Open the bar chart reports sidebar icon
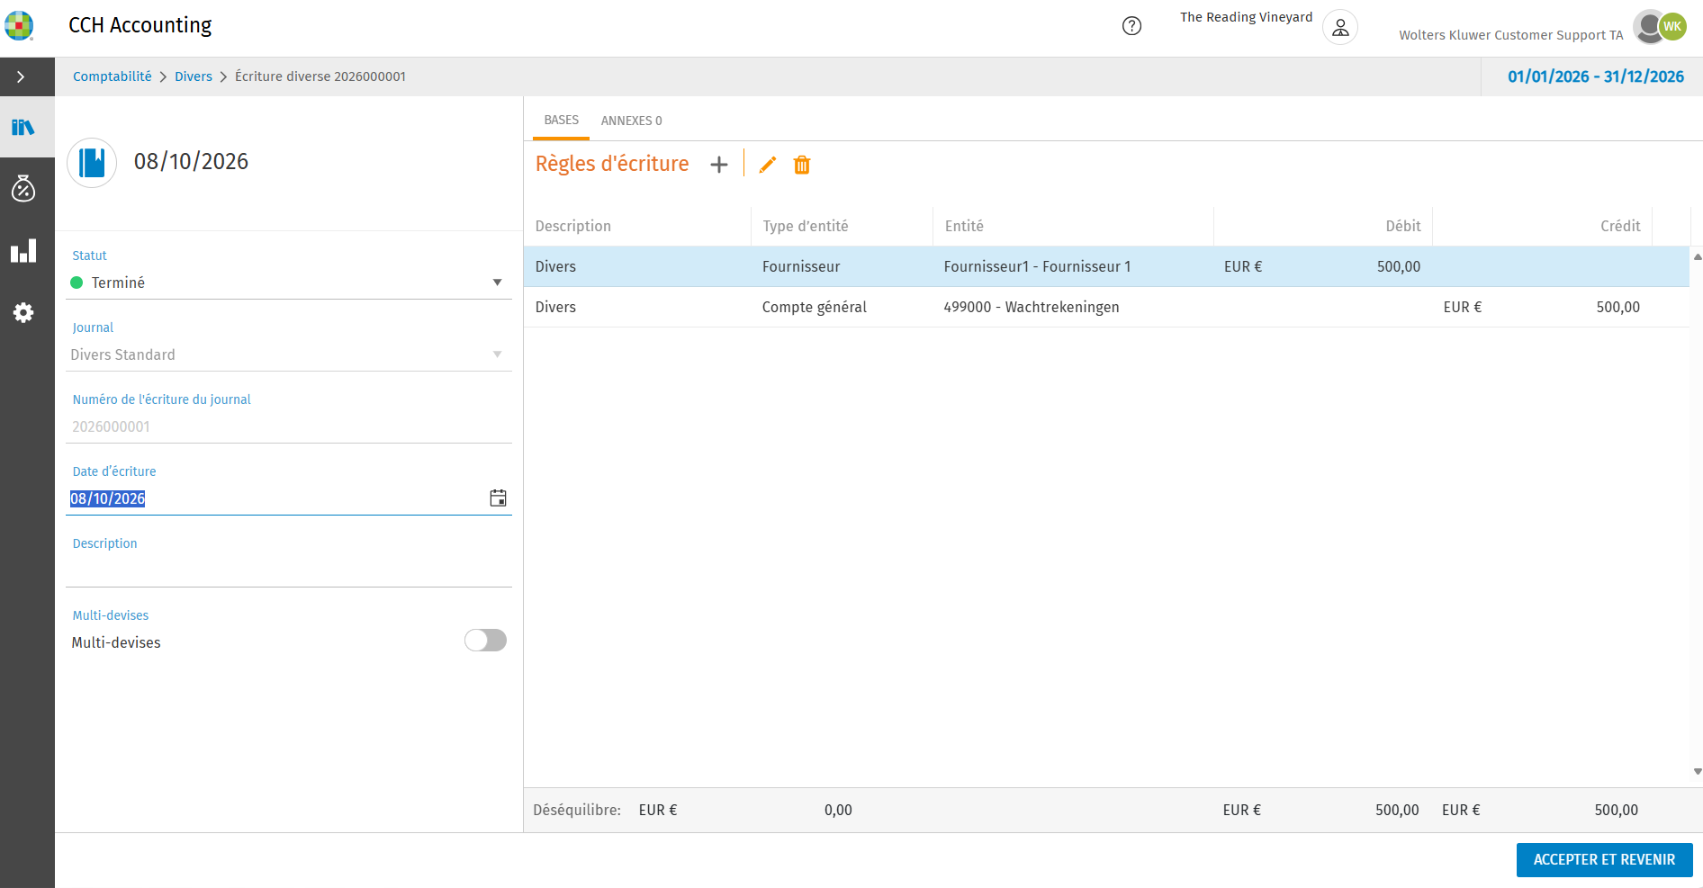Viewport: 1703px width, 888px height. (23, 251)
